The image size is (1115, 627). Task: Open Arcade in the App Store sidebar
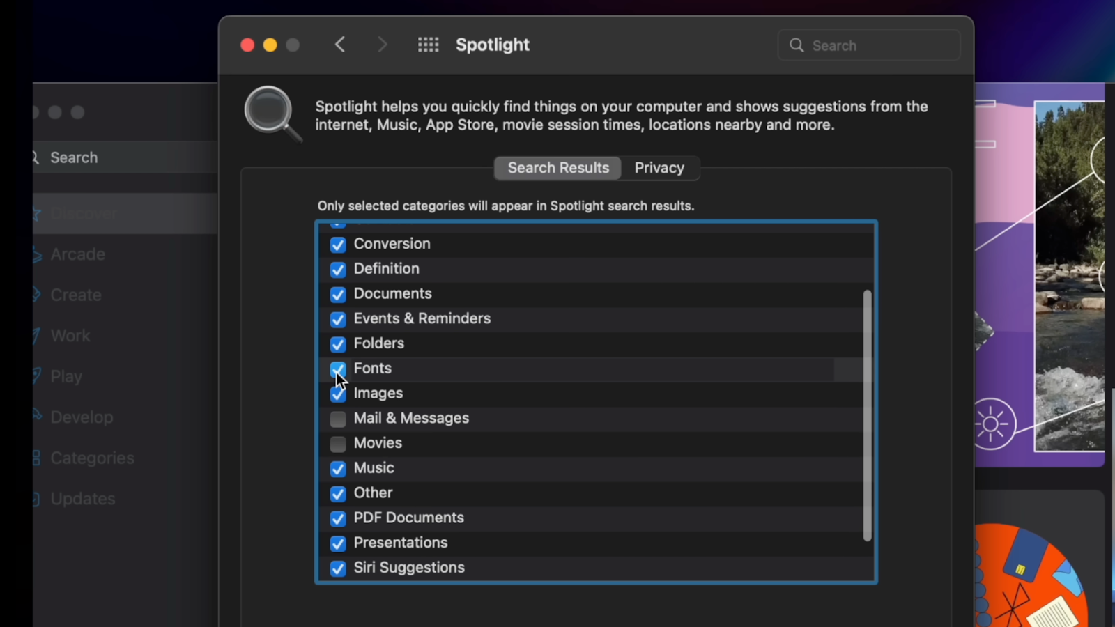click(77, 254)
